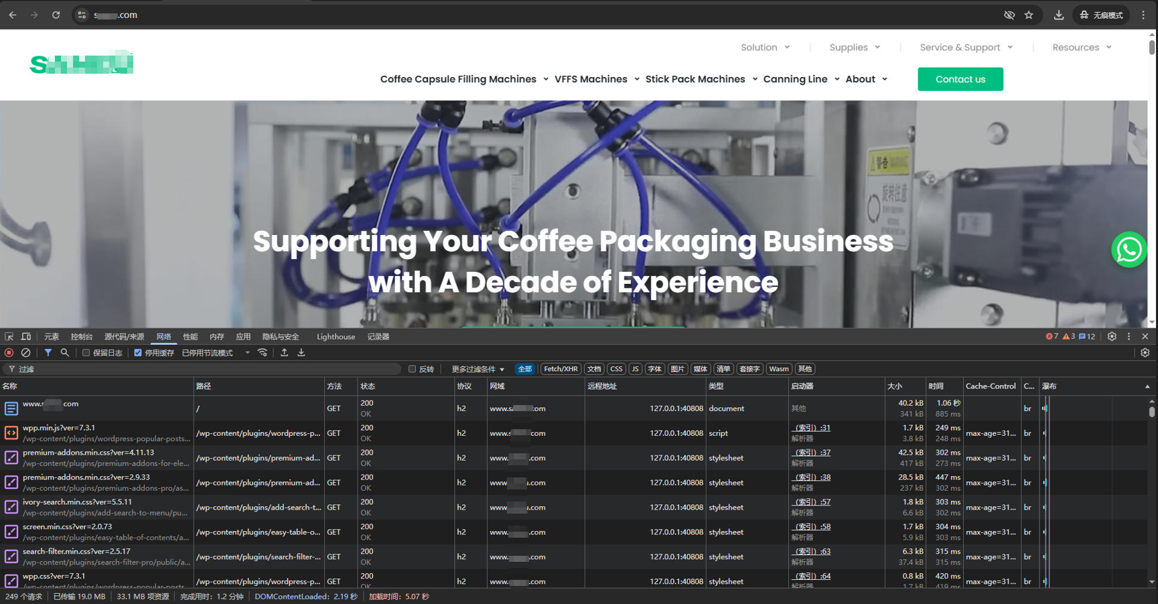Screen dimensions: 1158x604
Task: Click the green Contact us button
Action: 960,79
